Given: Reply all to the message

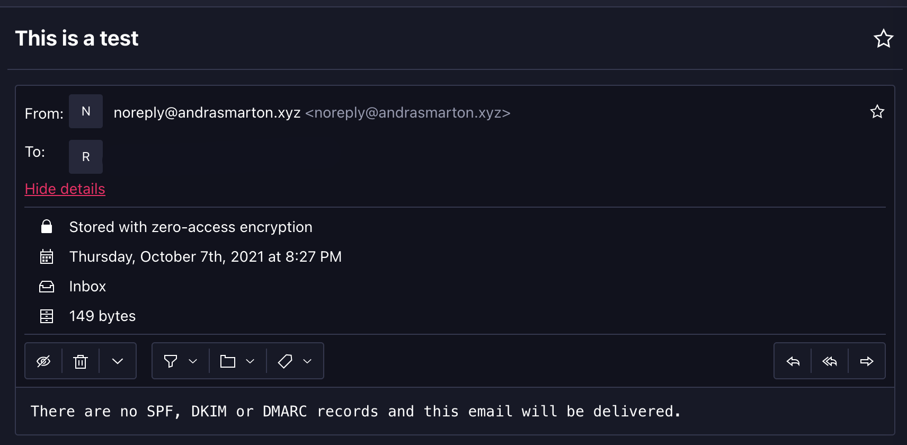Looking at the screenshot, I should tap(830, 361).
